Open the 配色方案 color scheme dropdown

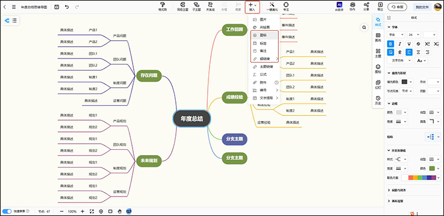tap(421, 178)
